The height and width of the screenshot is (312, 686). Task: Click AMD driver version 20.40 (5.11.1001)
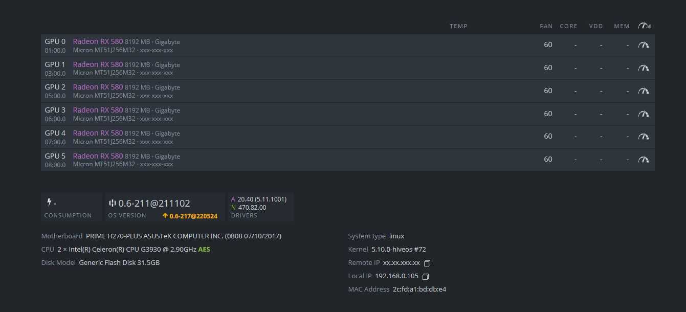pyautogui.click(x=262, y=199)
